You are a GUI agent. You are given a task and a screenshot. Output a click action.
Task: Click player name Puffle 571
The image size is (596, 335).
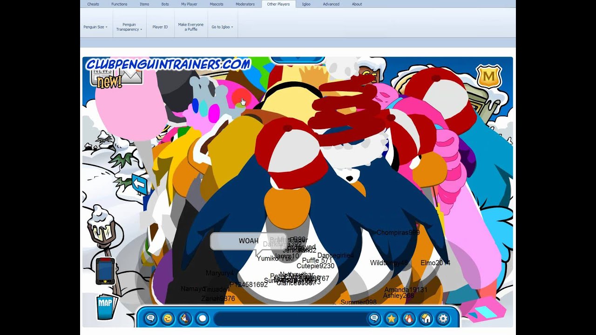[x=317, y=261]
